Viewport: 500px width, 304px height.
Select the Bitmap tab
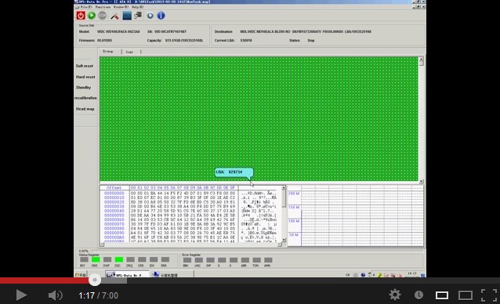coord(108,51)
